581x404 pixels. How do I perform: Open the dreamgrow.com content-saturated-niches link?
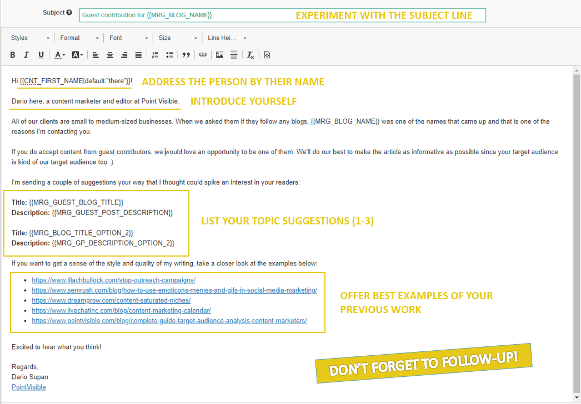tap(111, 300)
